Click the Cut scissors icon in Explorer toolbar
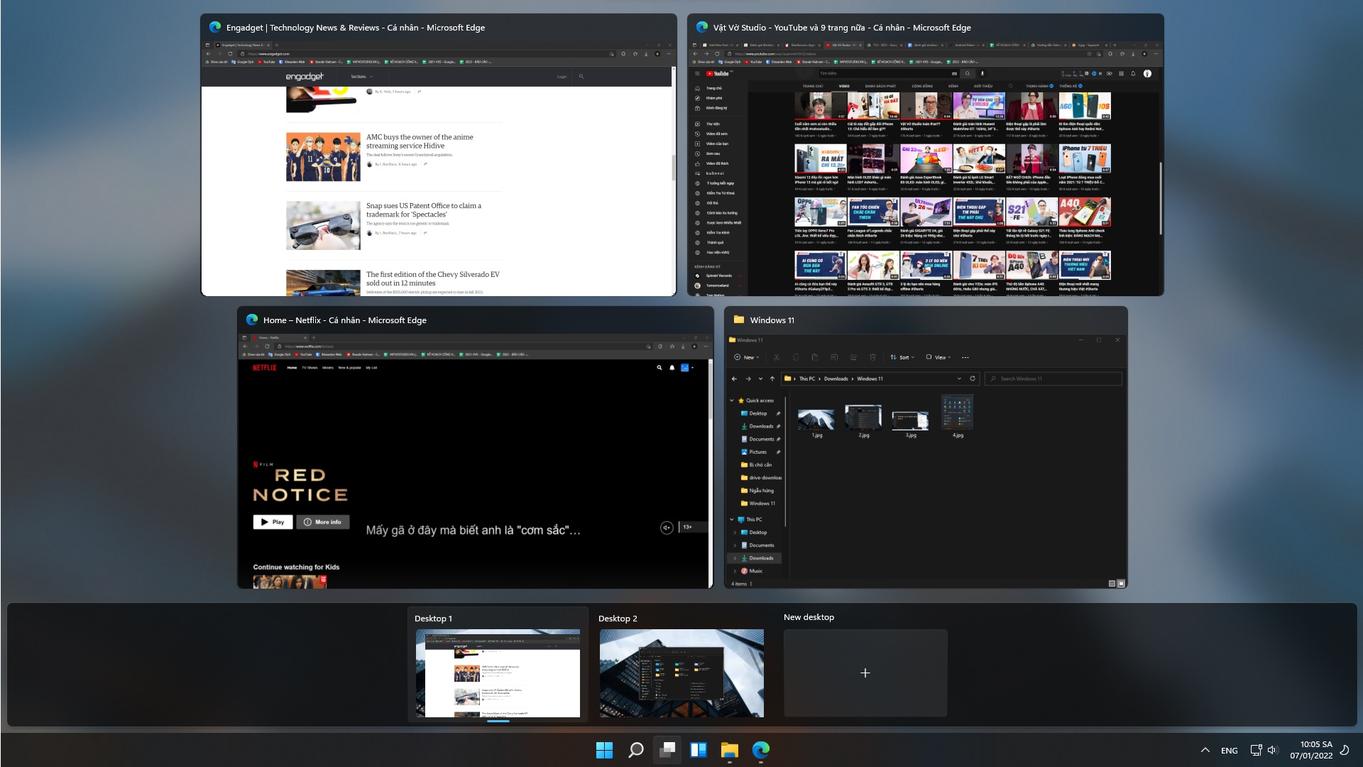1363x767 pixels. [776, 357]
